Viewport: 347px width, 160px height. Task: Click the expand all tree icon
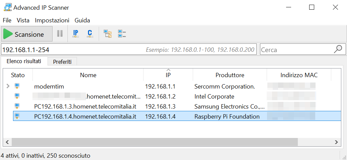click(108, 34)
